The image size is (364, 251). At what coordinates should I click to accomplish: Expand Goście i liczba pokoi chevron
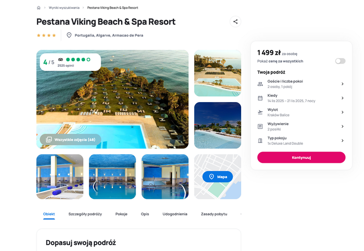click(x=343, y=84)
